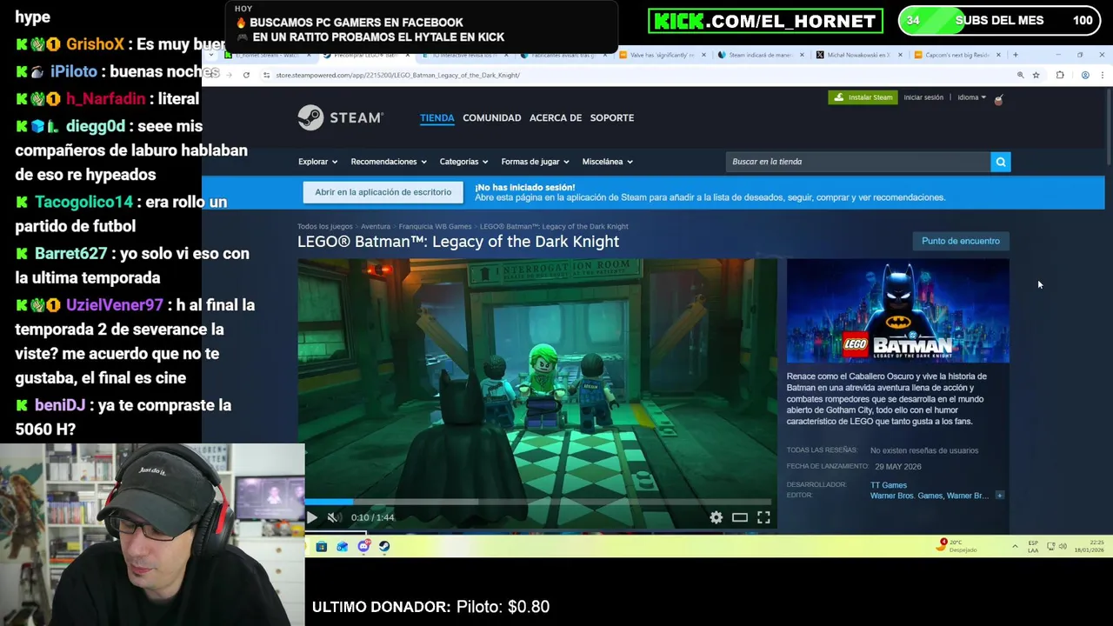Open taskbar clock showing 22:25

(x=1090, y=546)
